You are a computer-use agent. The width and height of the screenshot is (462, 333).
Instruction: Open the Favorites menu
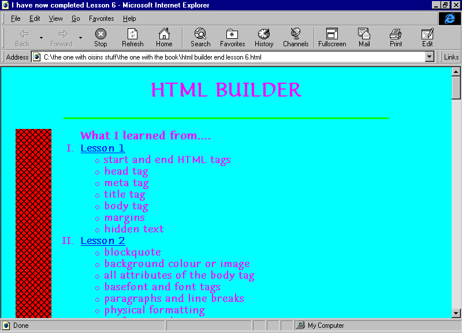[x=102, y=18]
